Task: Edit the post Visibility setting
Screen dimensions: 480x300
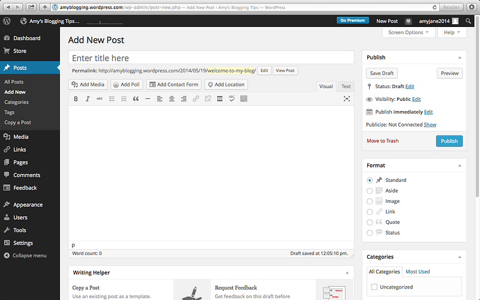Action: (416, 99)
